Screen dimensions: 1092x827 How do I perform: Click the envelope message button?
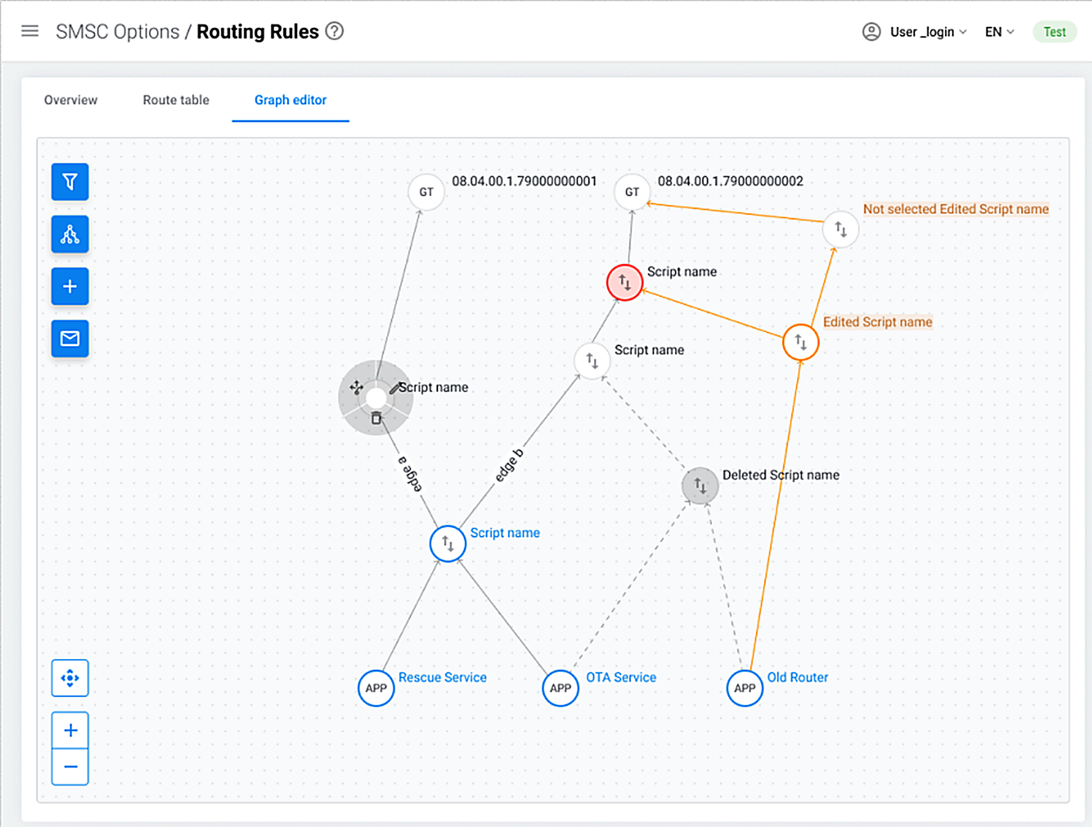tap(70, 338)
